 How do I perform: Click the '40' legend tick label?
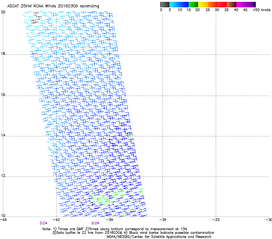pyautogui.click(x=236, y=10)
